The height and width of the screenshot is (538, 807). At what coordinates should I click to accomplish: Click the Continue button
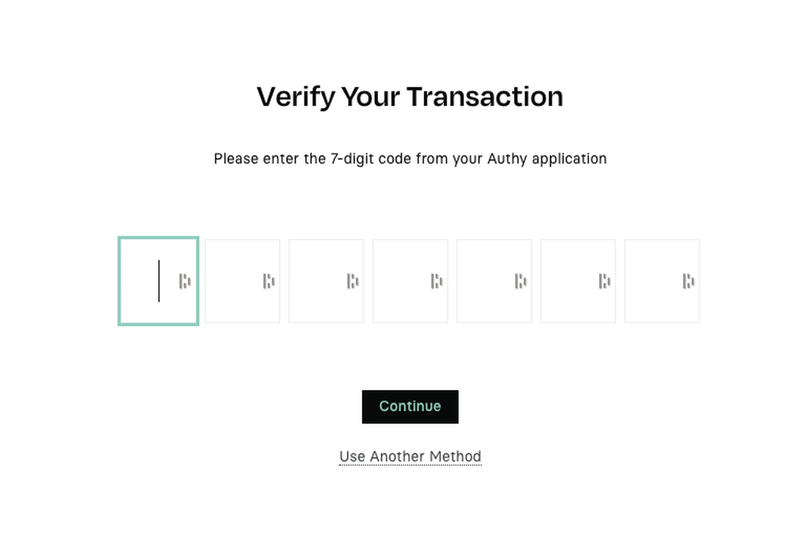pyautogui.click(x=410, y=407)
